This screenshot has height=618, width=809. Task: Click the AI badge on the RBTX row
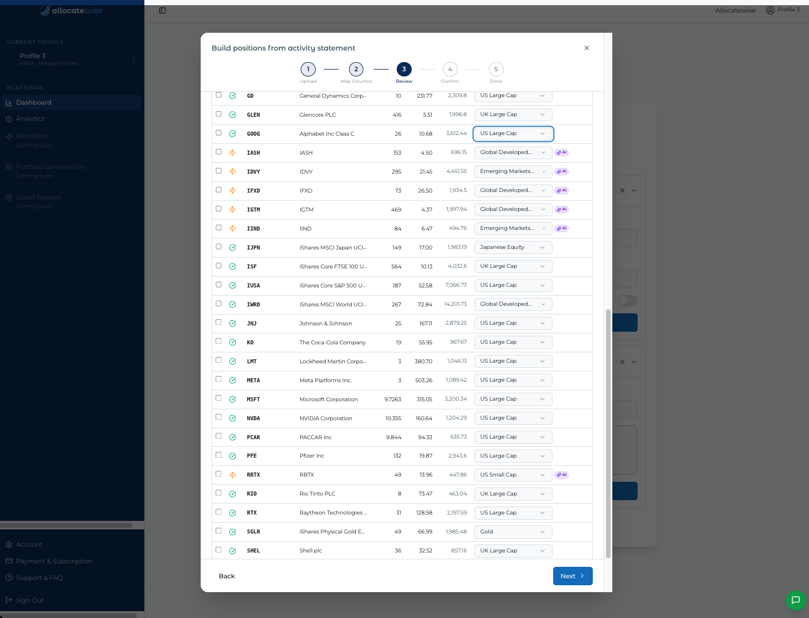(562, 475)
